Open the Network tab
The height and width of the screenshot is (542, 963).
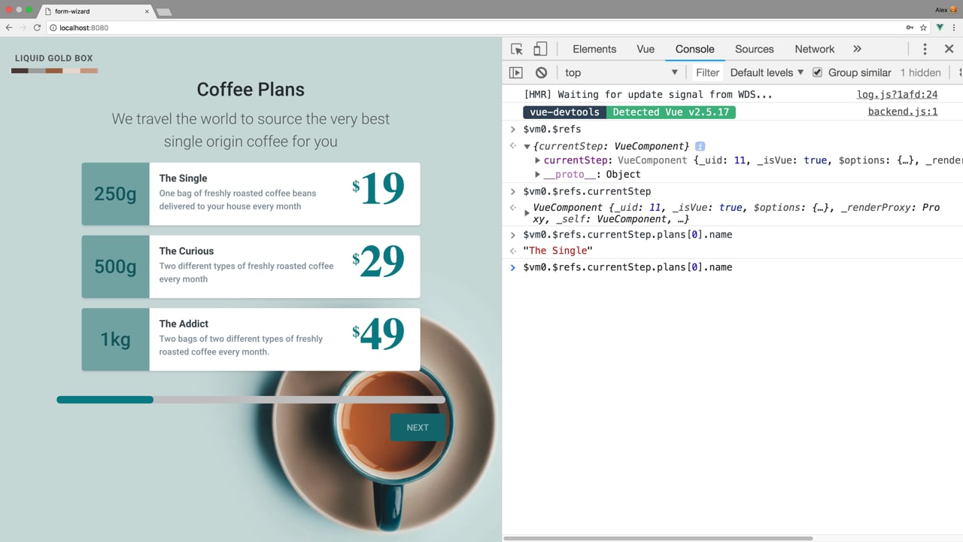click(815, 49)
